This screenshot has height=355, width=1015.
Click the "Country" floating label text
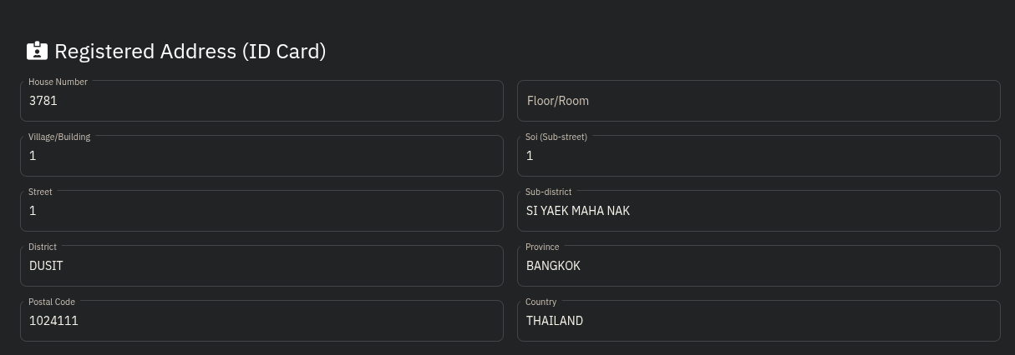(540, 302)
